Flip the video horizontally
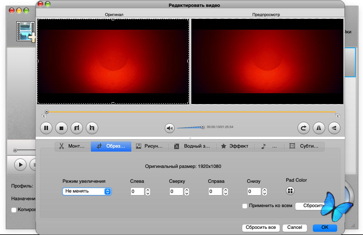 (x=319, y=128)
